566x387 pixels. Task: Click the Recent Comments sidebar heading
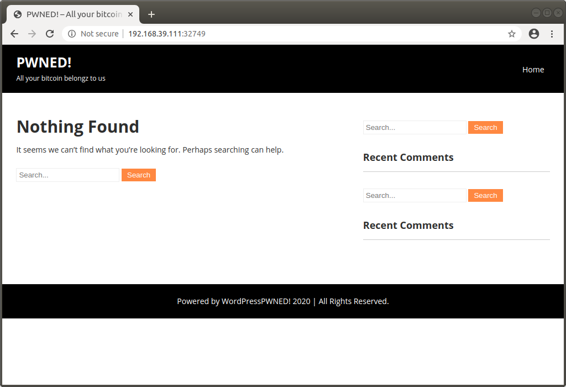click(408, 158)
